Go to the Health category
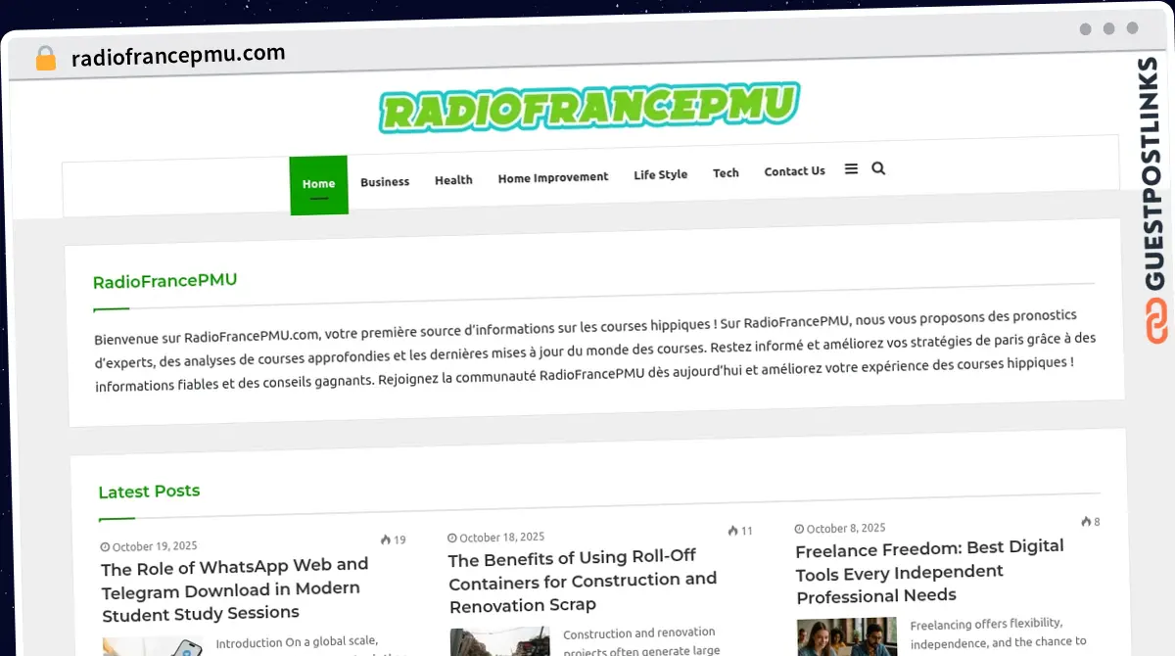The height and width of the screenshot is (656, 1175). point(453,180)
